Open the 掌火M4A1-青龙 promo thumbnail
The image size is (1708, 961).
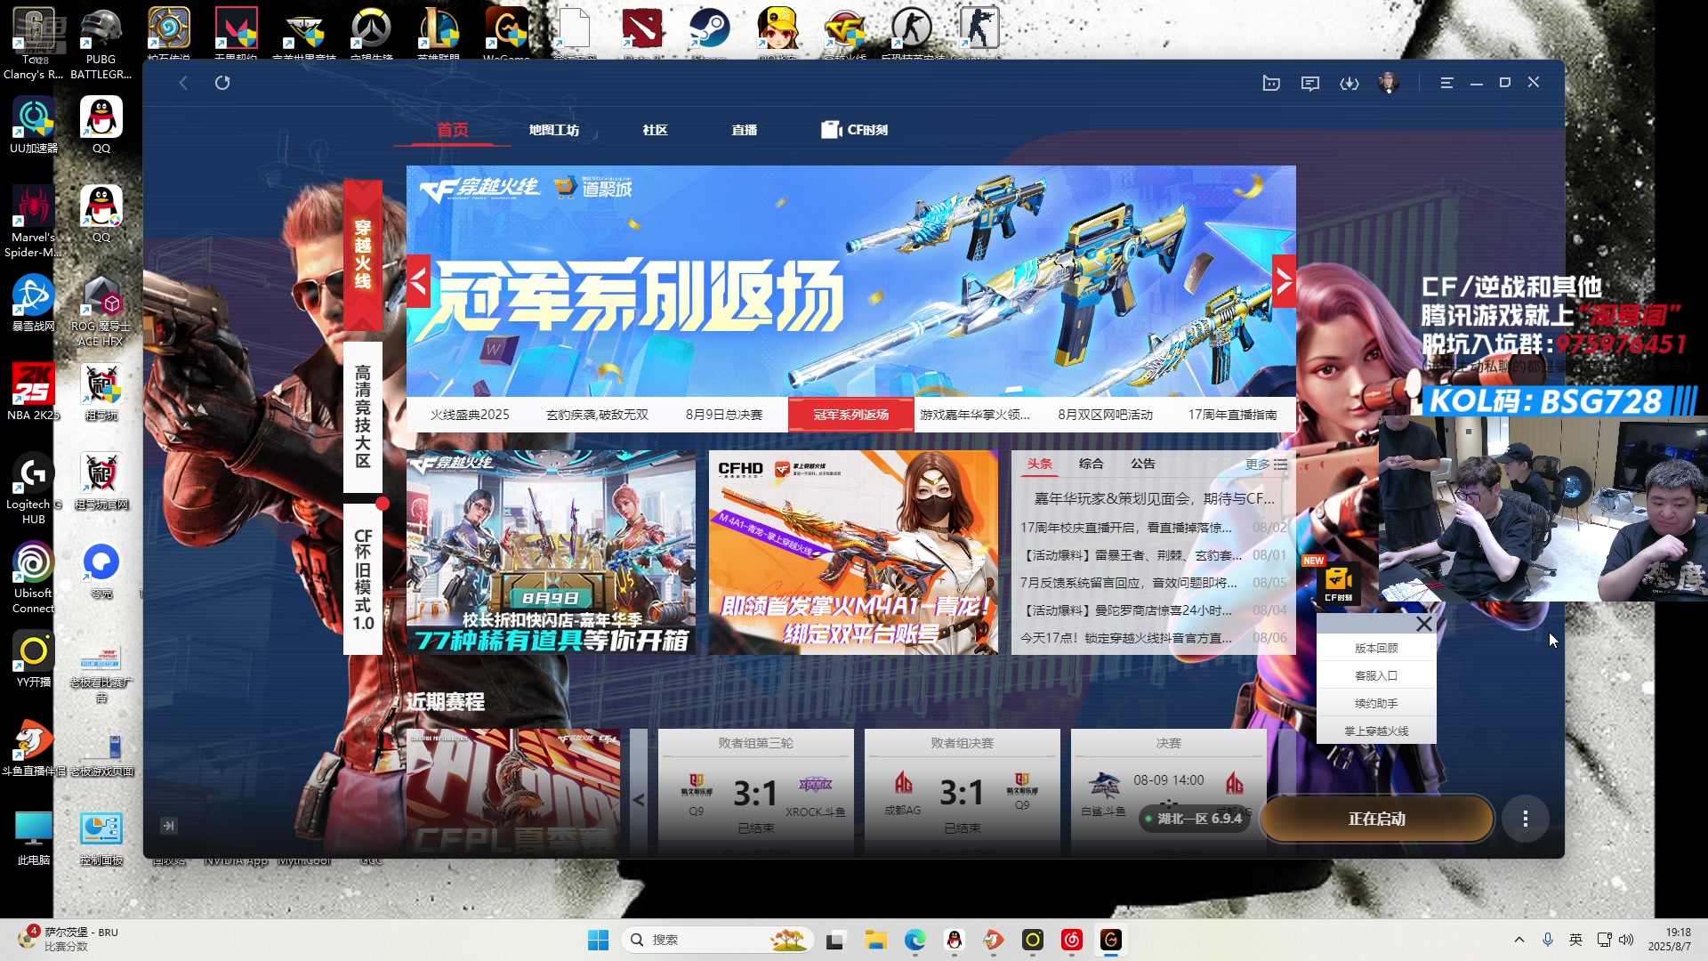click(x=854, y=553)
